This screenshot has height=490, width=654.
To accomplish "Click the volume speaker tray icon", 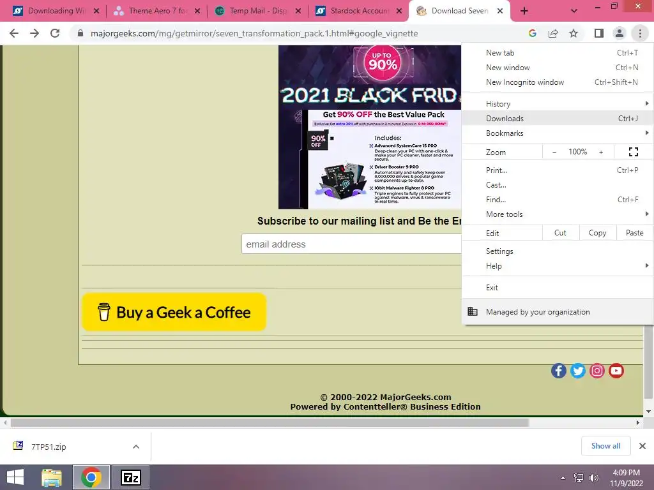I will (x=593, y=478).
